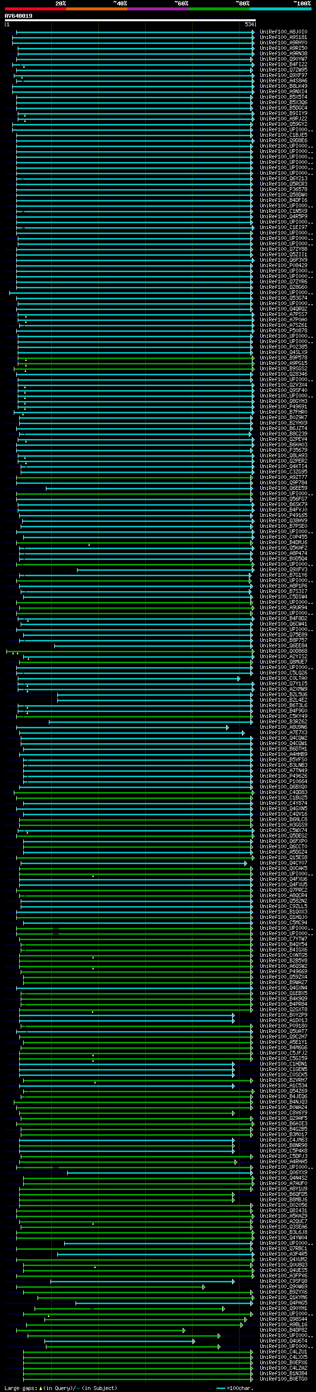Open hit UniRef100_Q15ES8
Image resolution: width=316 pixels, height=1392 pixels.
[x=283, y=858]
